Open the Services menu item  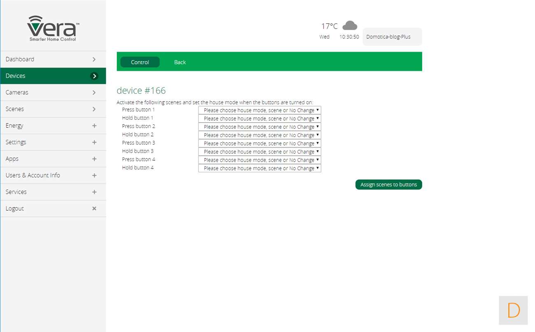[x=16, y=192]
